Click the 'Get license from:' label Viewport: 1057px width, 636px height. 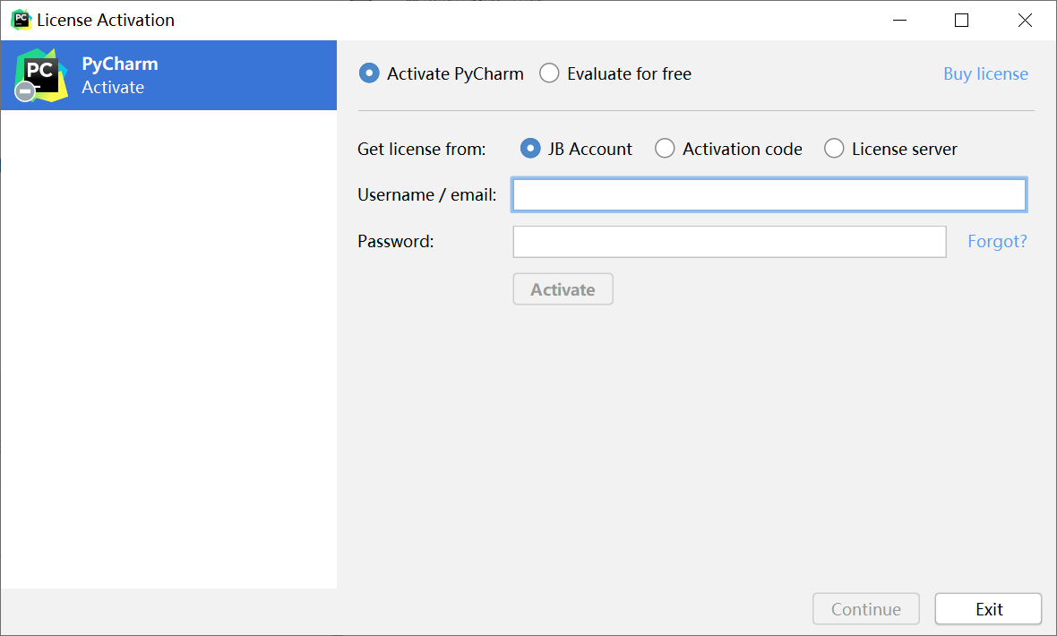pyautogui.click(x=421, y=149)
